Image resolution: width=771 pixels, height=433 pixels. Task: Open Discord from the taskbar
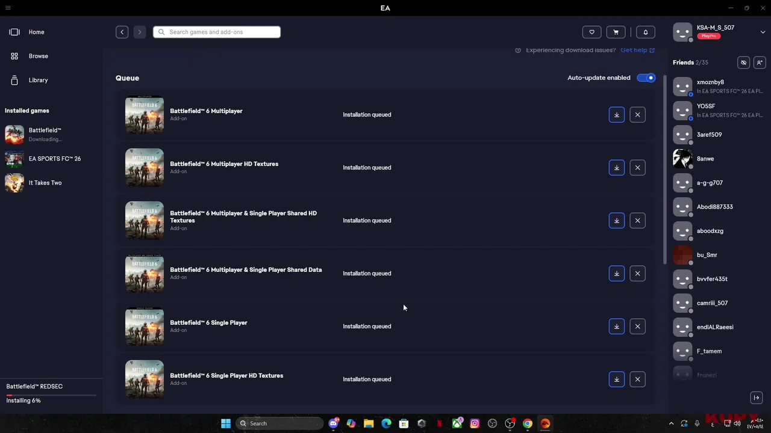(x=334, y=423)
